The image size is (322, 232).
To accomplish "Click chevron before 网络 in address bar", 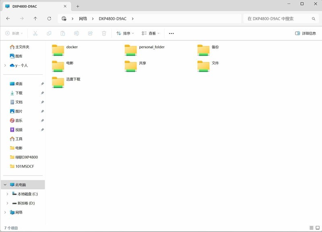I will tap(72, 19).
